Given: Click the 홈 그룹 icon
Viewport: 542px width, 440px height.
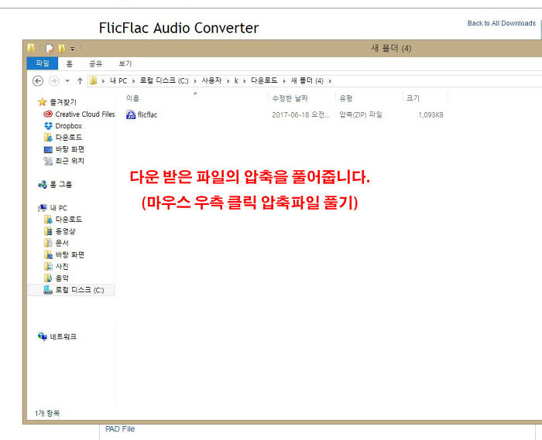Looking at the screenshot, I should coord(43,185).
